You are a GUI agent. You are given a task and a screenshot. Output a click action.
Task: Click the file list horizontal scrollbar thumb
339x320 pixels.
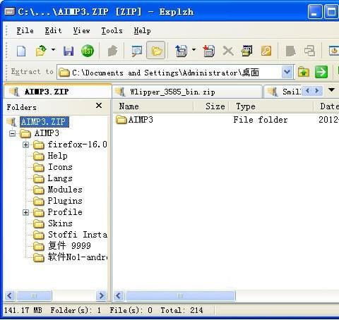point(180,295)
